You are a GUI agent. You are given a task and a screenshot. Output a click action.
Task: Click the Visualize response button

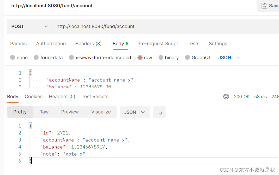click(x=101, y=112)
